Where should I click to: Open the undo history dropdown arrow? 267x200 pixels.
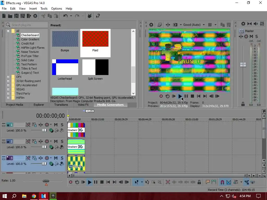pyautogui.click(x=71, y=16)
